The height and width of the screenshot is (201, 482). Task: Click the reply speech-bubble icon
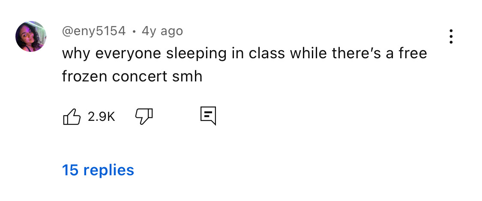208,116
